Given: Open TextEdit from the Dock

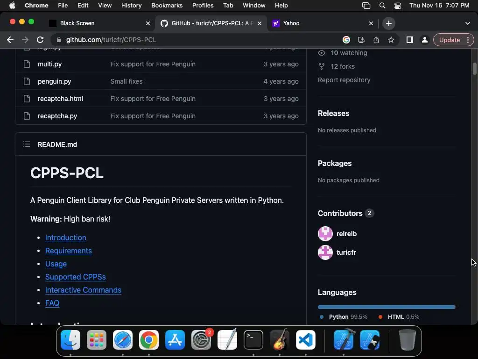Looking at the screenshot, I should 227,340.
